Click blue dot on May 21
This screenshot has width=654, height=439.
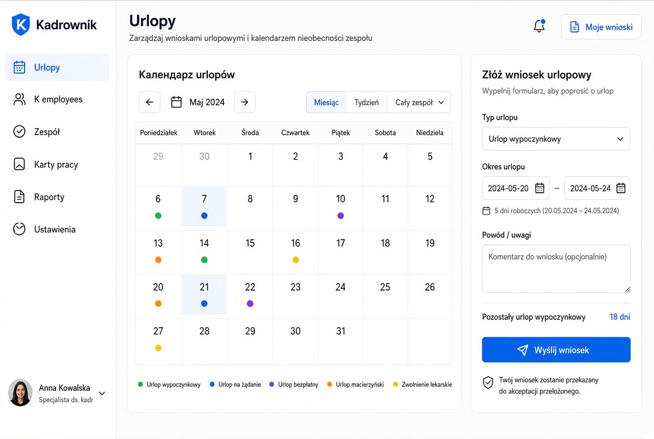[x=204, y=303]
